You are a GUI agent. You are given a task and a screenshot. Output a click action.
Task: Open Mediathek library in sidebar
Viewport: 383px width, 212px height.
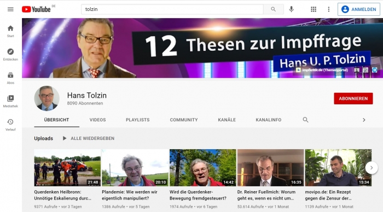10,101
